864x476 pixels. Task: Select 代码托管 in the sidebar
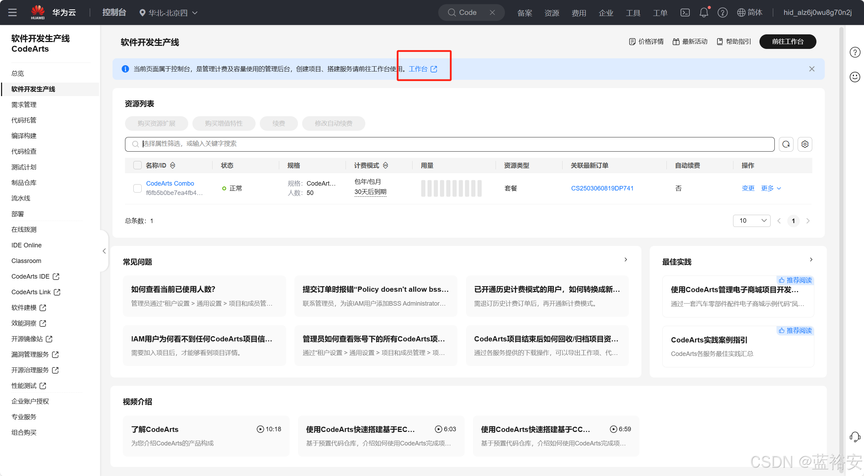tap(24, 120)
